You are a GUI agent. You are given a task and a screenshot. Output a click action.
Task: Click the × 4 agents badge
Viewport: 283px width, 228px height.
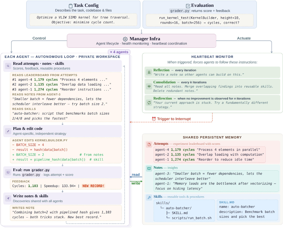coord(119,52)
